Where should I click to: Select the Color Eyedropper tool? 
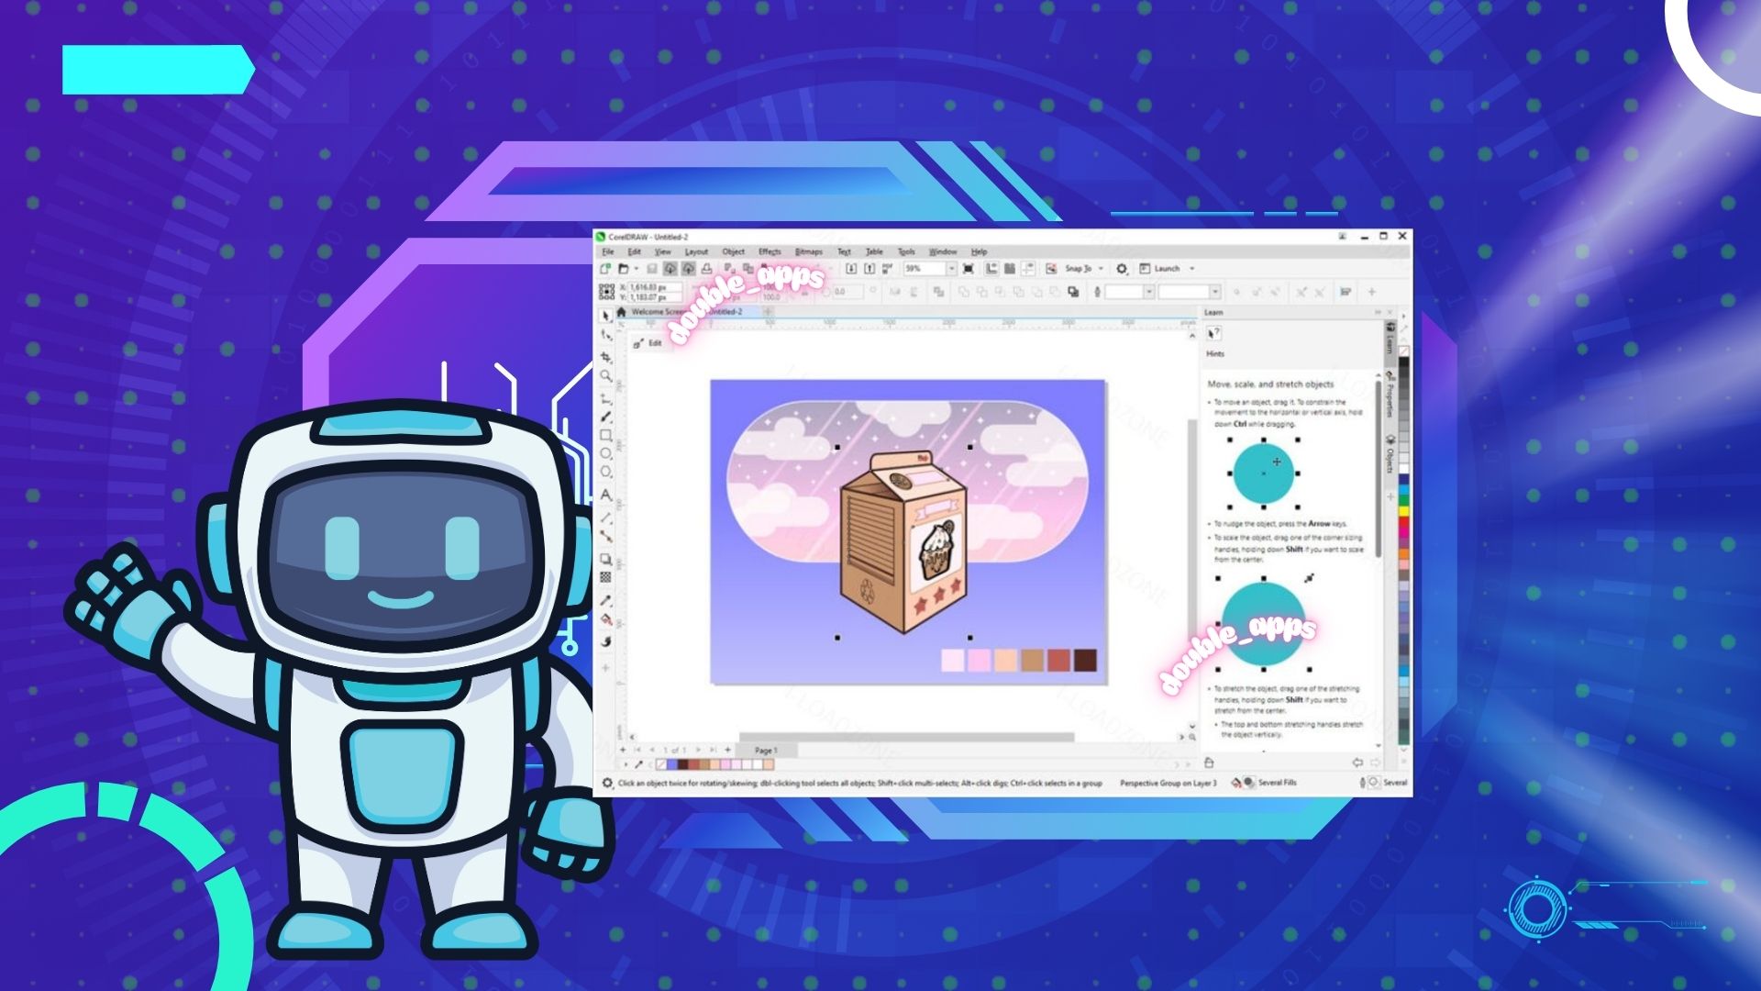click(x=605, y=599)
